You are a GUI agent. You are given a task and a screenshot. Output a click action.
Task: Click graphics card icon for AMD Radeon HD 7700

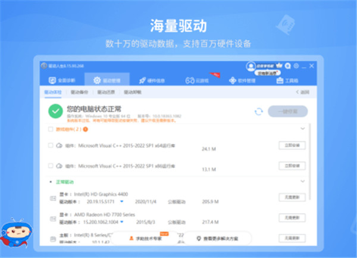(x=53, y=219)
